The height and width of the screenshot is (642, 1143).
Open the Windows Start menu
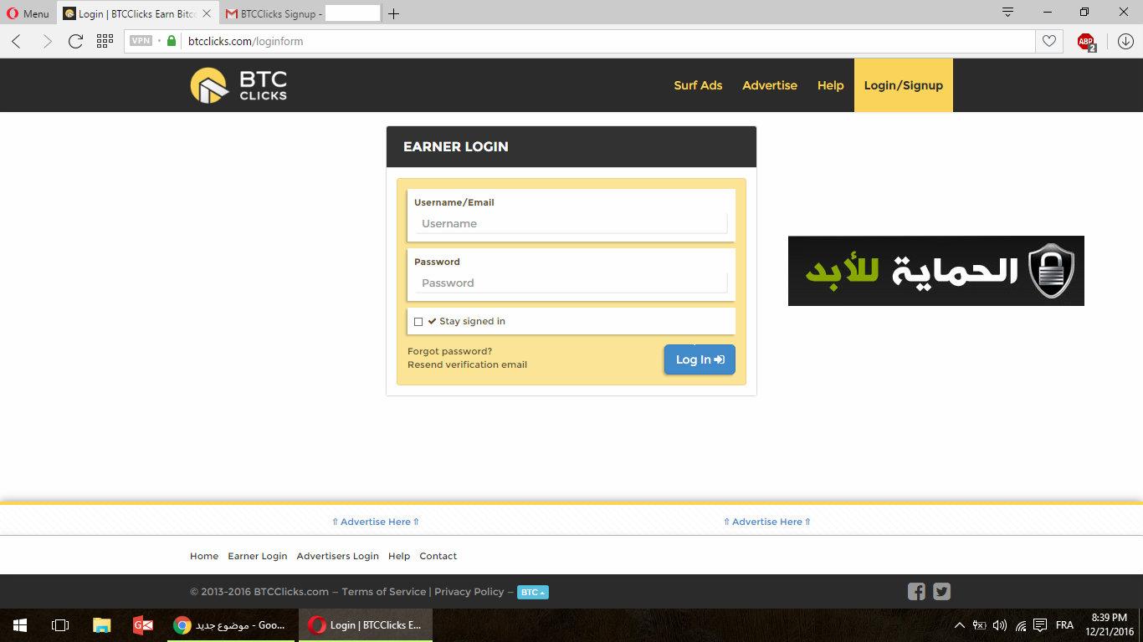click(x=20, y=625)
